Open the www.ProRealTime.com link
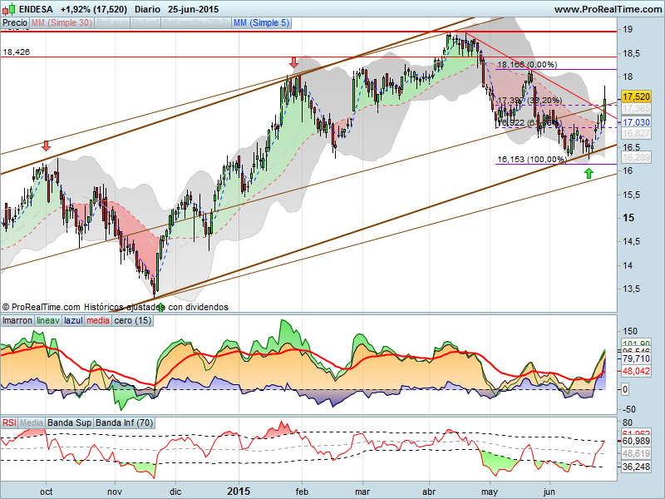 click(x=608, y=9)
